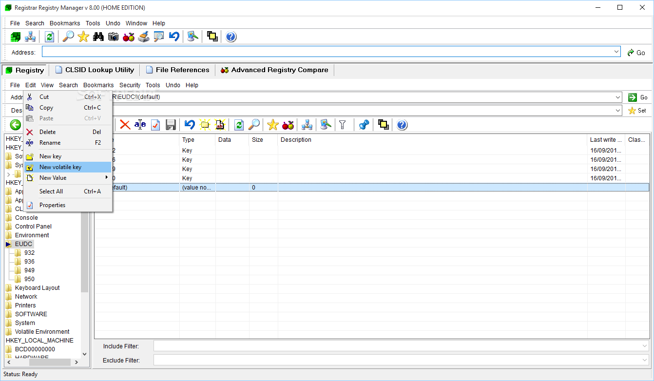Click the help icon in Registry tab toolbar
This screenshot has height=381, width=654.
402,125
